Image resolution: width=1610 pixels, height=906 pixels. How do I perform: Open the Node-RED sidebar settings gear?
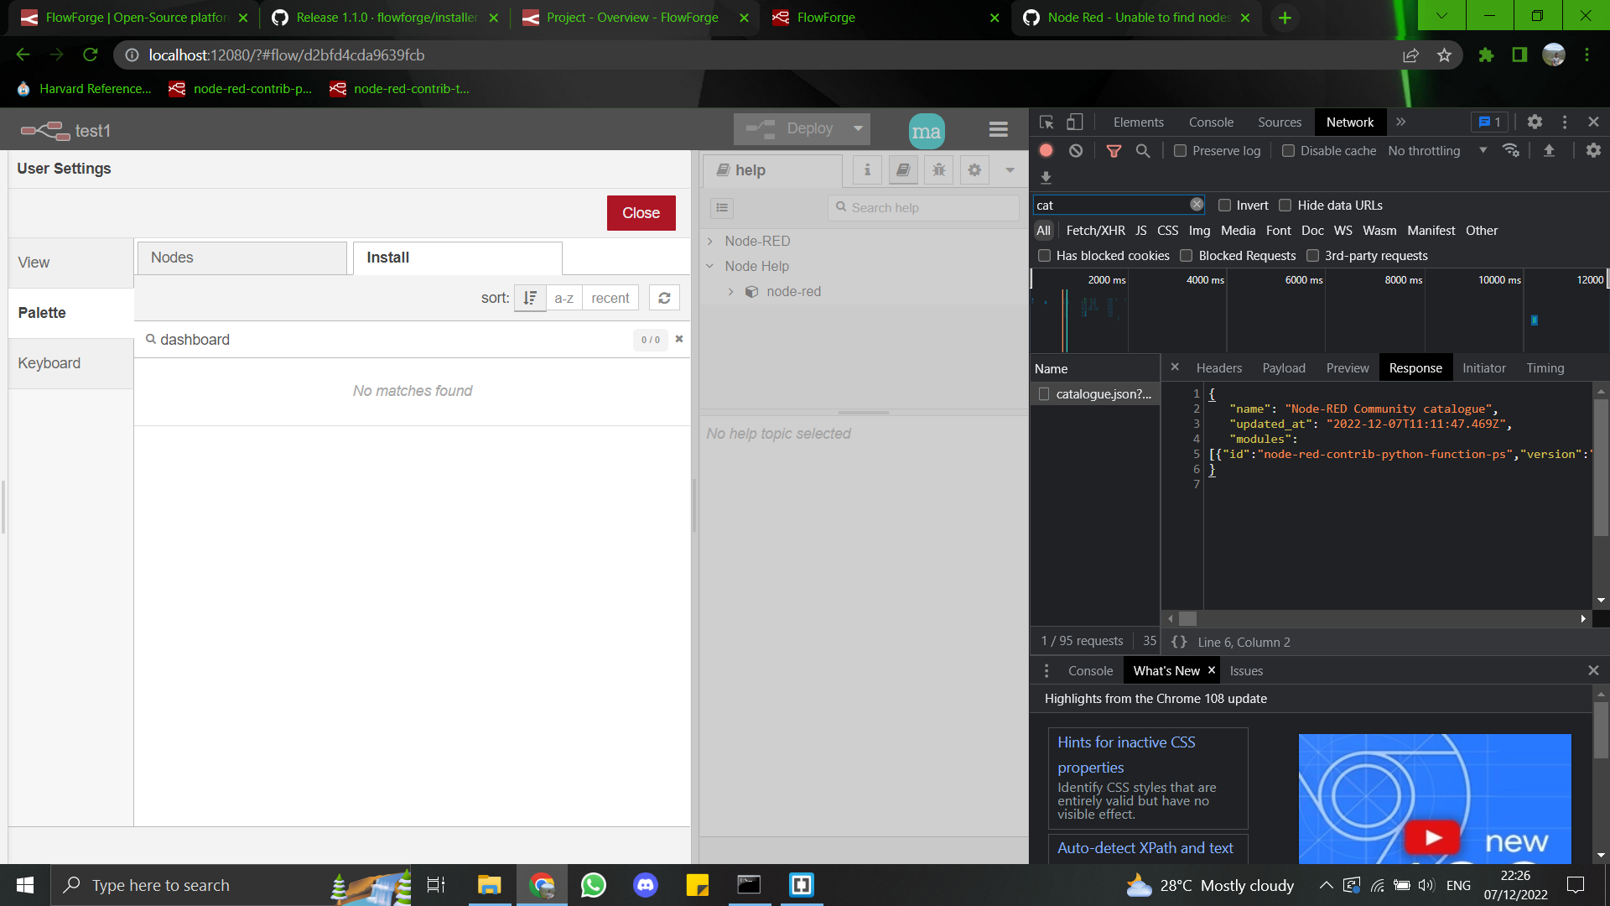974,169
